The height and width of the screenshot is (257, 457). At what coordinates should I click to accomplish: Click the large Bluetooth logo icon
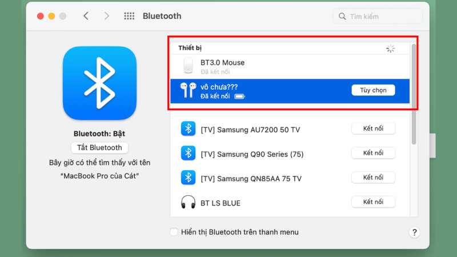pos(99,83)
